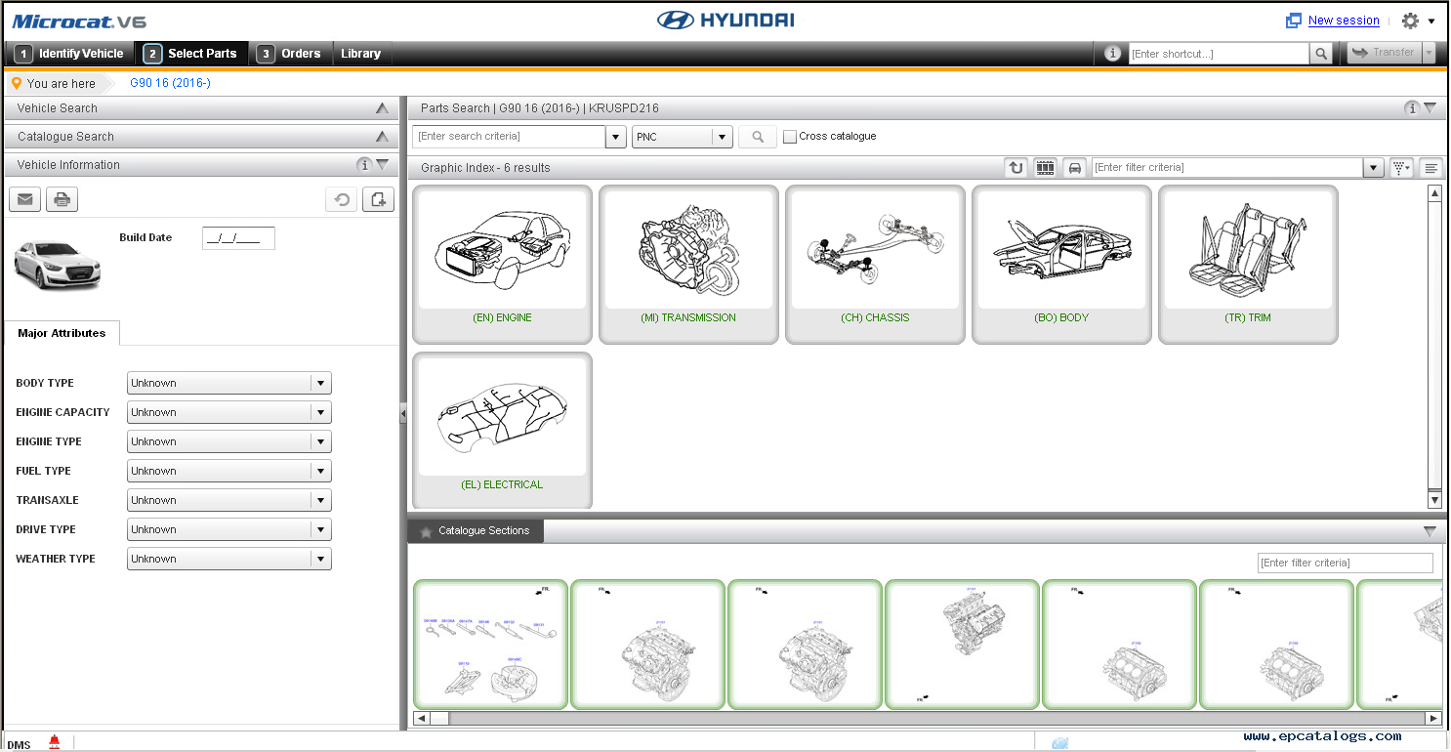Click the shortcut search magnifier icon
Screen dimensions: 1451x752
(x=1320, y=54)
